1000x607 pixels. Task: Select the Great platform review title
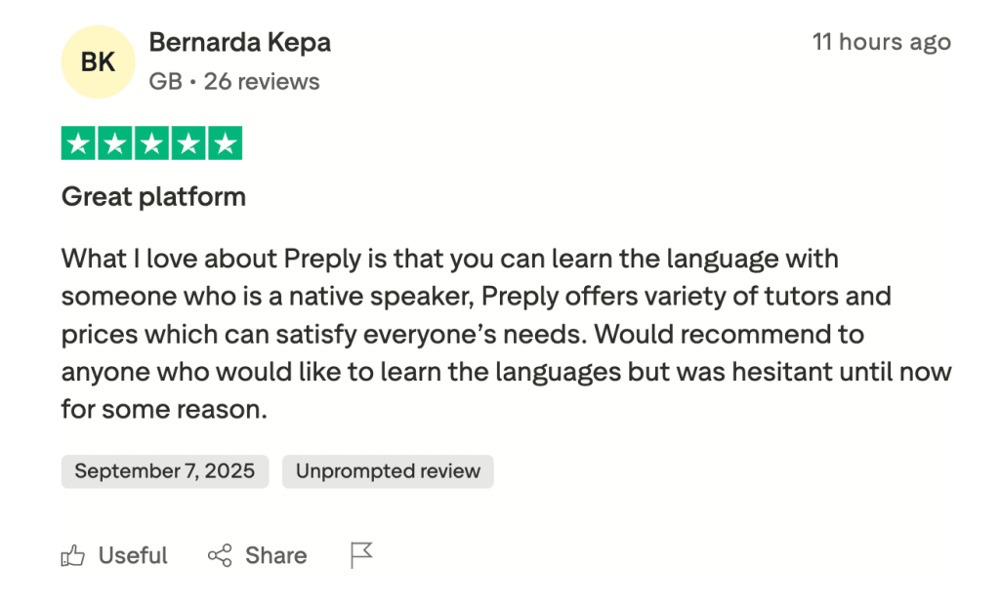point(153,196)
